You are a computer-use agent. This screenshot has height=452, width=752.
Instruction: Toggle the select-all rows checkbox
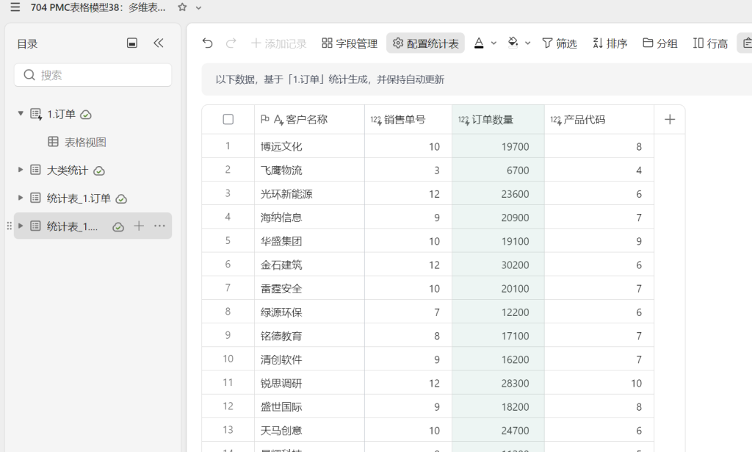pos(228,120)
